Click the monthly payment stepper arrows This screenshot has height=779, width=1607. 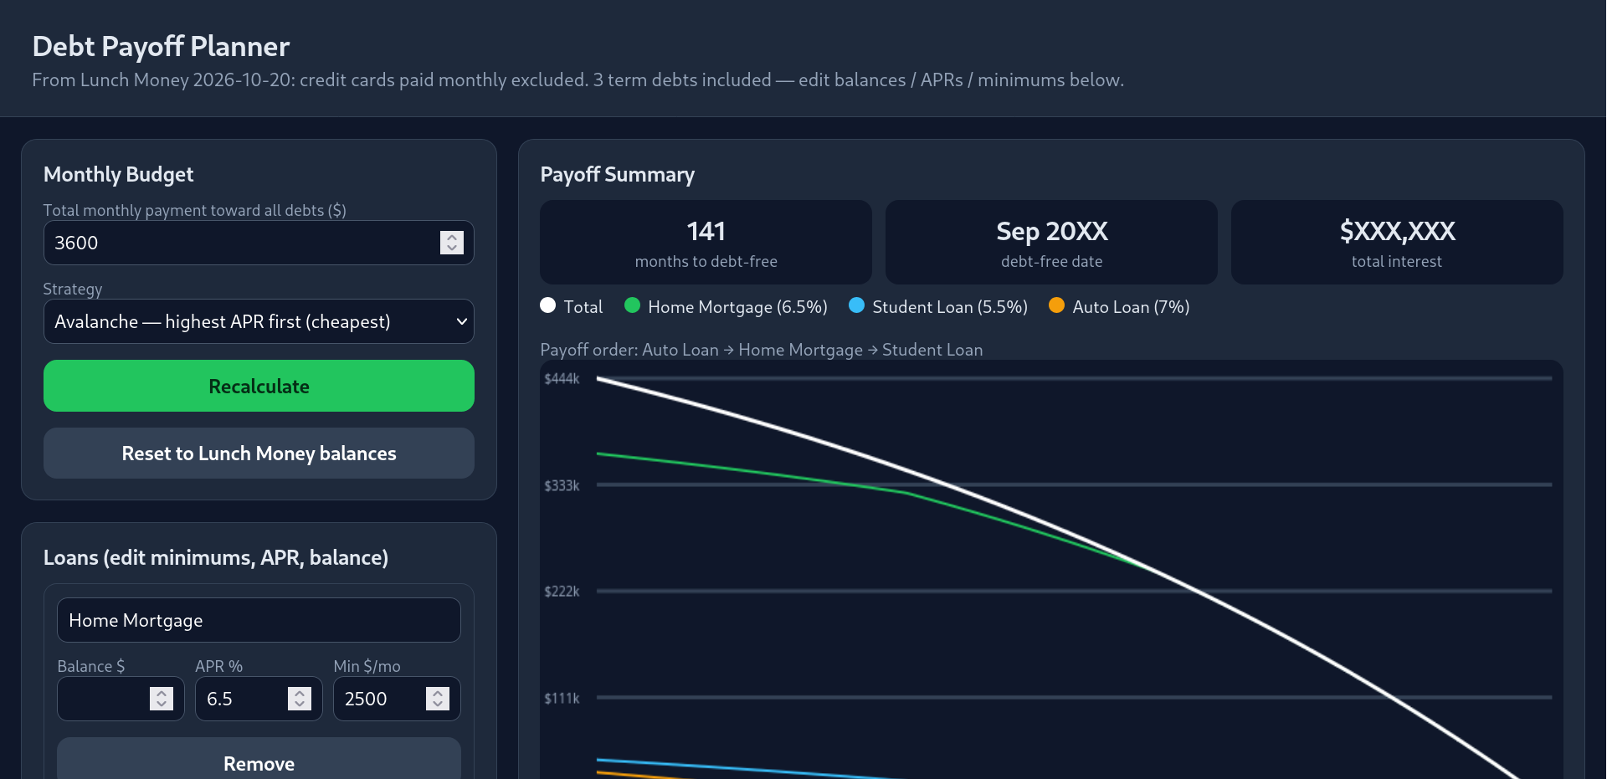click(x=452, y=243)
